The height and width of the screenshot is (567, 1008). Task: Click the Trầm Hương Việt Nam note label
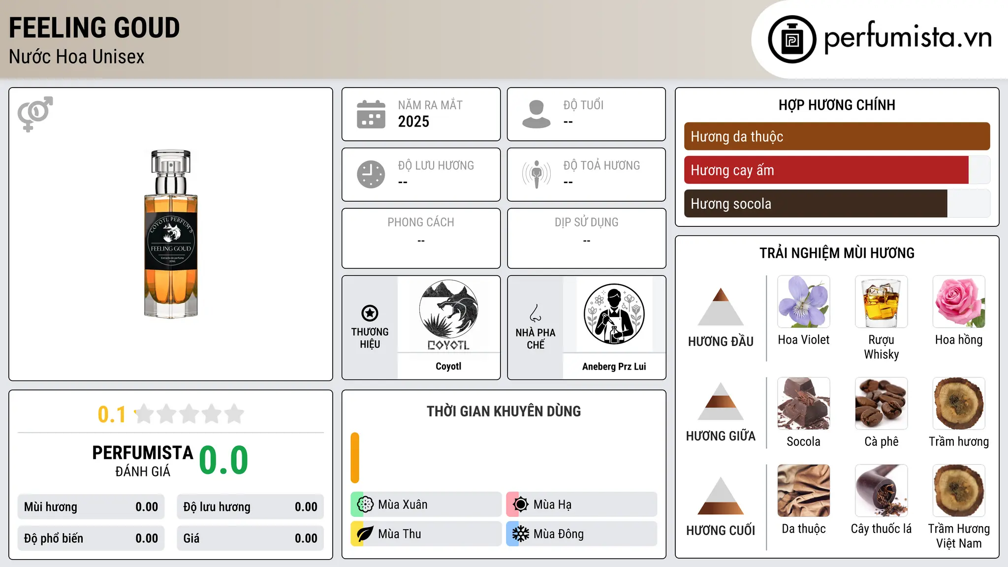tap(959, 536)
